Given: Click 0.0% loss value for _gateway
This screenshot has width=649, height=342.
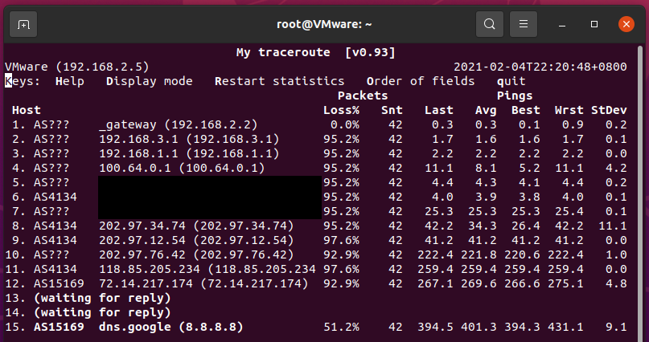Looking at the screenshot, I should (x=345, y=124).
